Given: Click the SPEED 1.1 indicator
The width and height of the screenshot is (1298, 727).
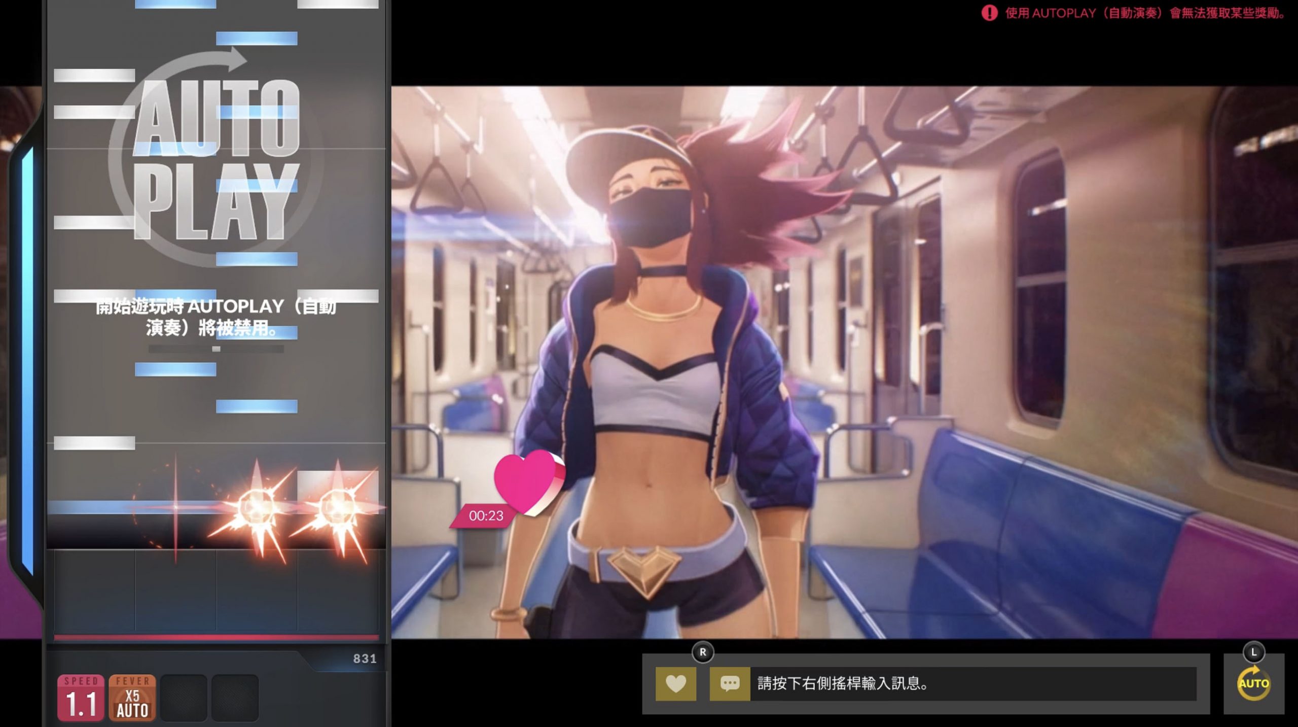Looking at the screenshot, I should [81, 698].
